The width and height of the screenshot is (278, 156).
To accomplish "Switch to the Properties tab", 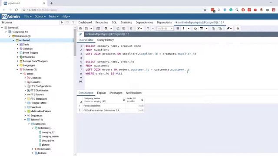I will (x=102, y=23).
